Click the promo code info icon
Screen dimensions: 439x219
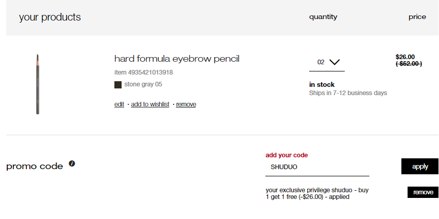tap(72, 163)
